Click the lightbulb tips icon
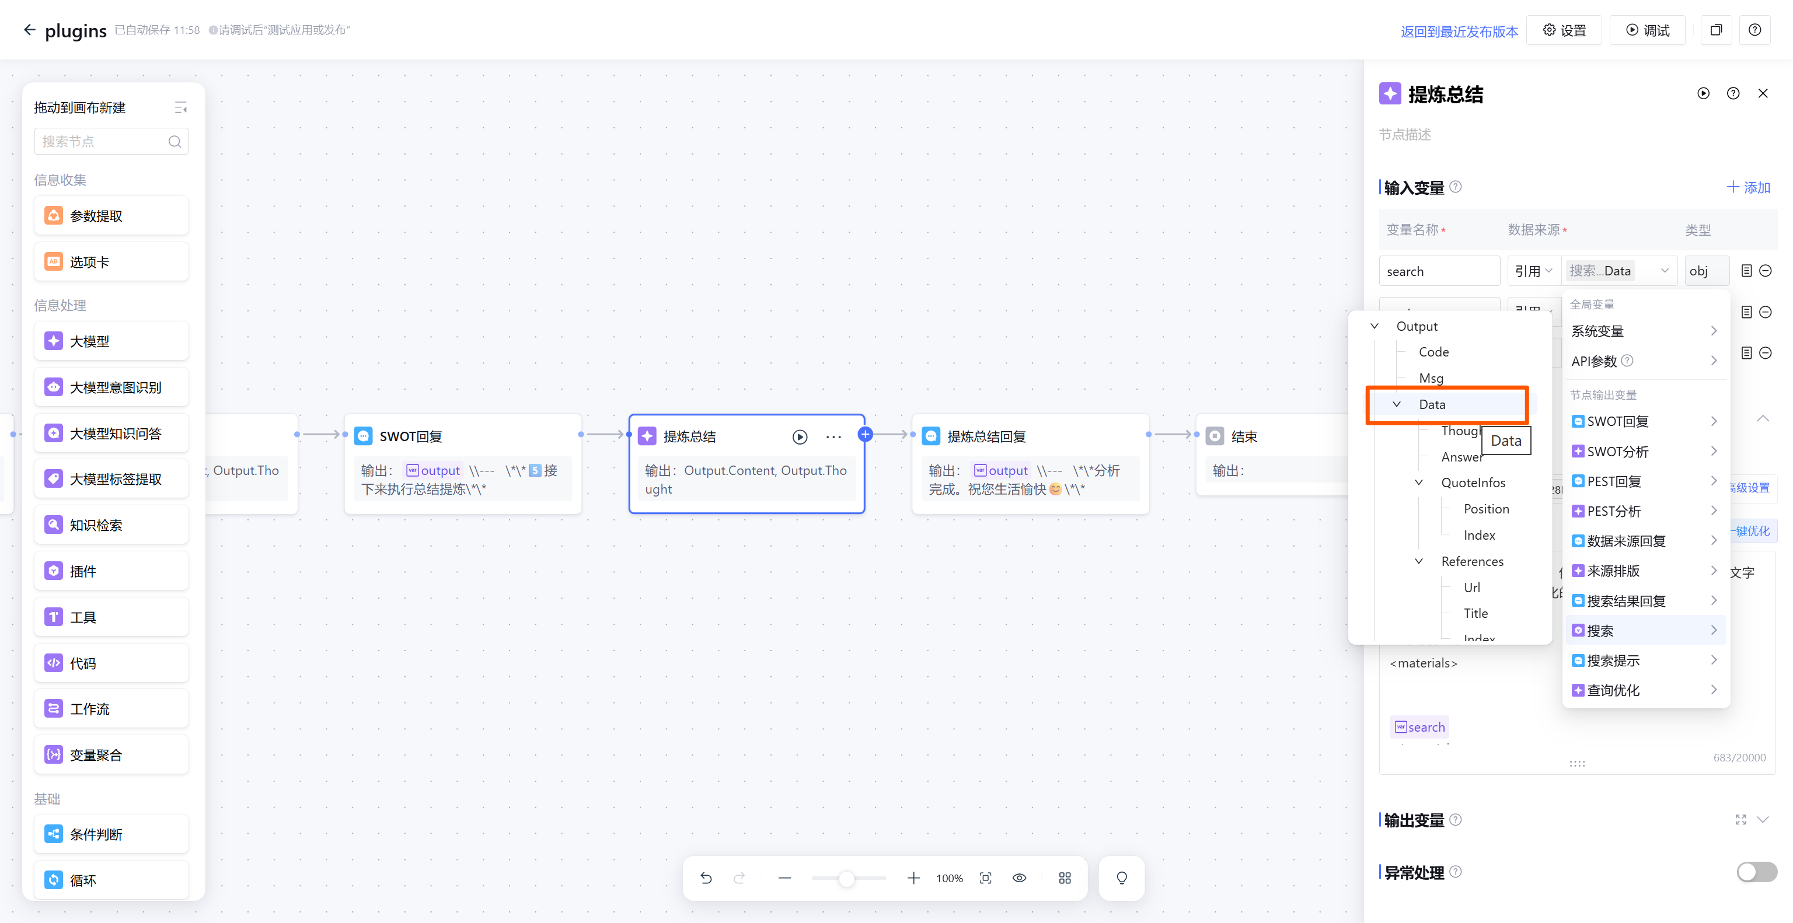 click(1121, 878)
